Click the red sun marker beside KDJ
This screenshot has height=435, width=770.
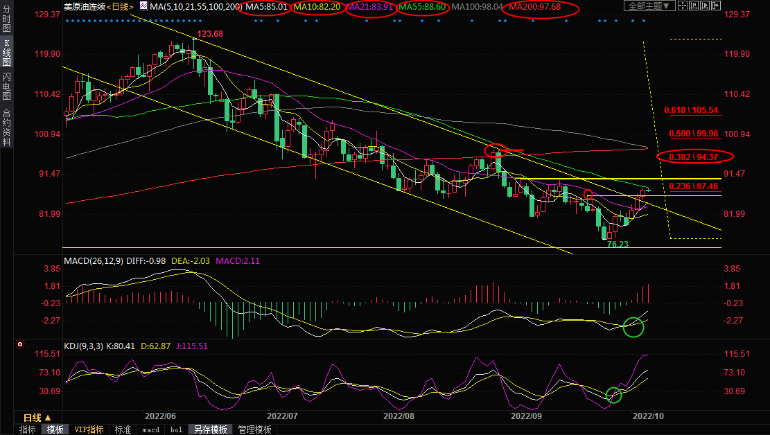point(20,344)
